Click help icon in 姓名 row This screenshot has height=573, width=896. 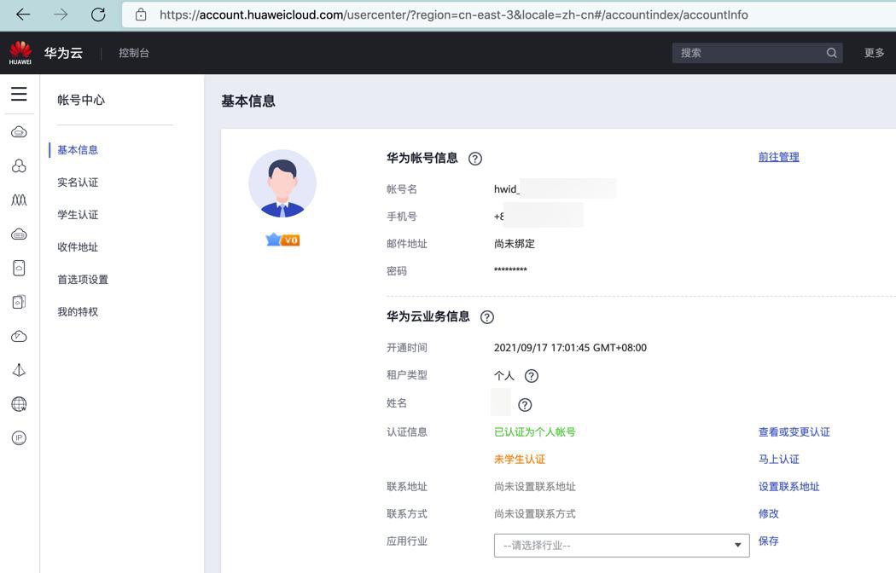point(525,405)
